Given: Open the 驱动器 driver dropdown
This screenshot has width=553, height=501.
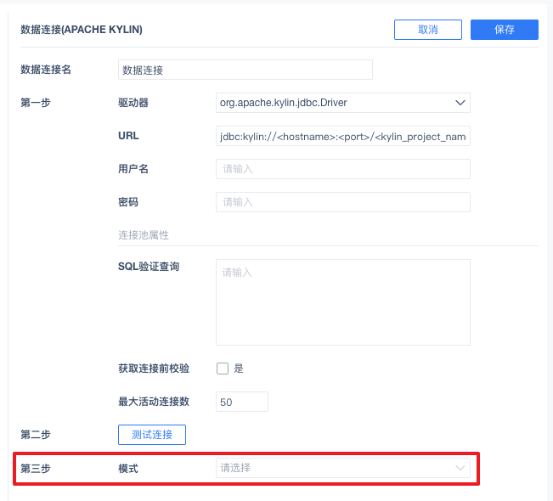Looking at the screenshot, I should pos(343,103).
